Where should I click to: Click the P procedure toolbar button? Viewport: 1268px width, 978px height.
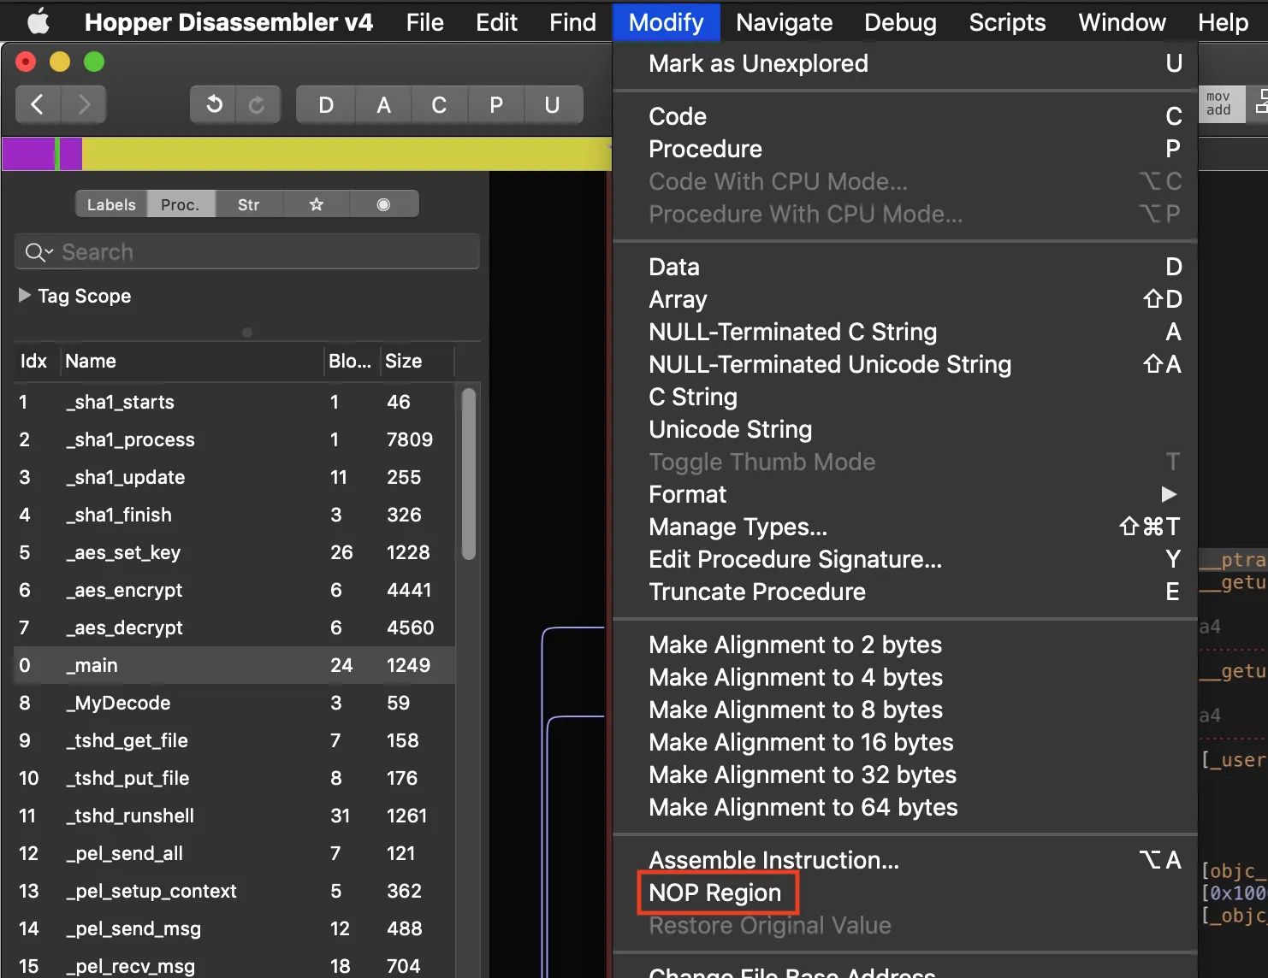pos(495,105)
